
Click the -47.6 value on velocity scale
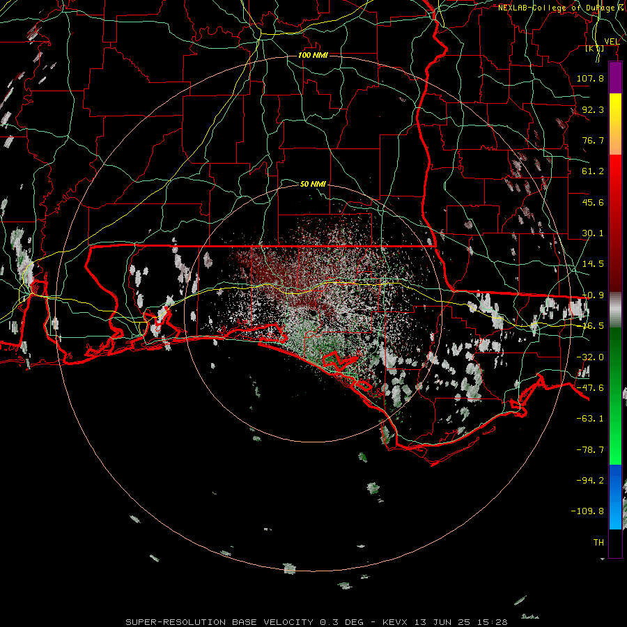click(x=590, y=388)
